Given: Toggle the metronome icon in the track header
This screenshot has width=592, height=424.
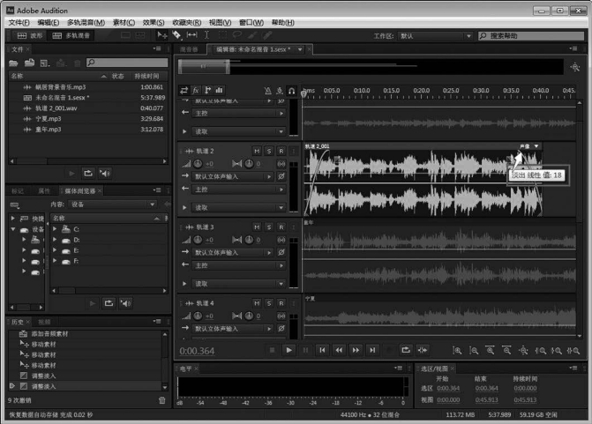Looking at the screenshot, I should [x=268, y=90].
